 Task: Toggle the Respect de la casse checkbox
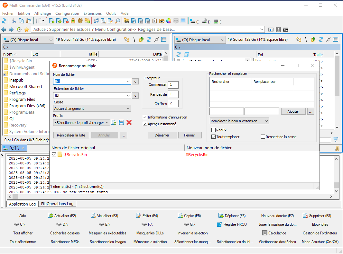coord(263,137)
